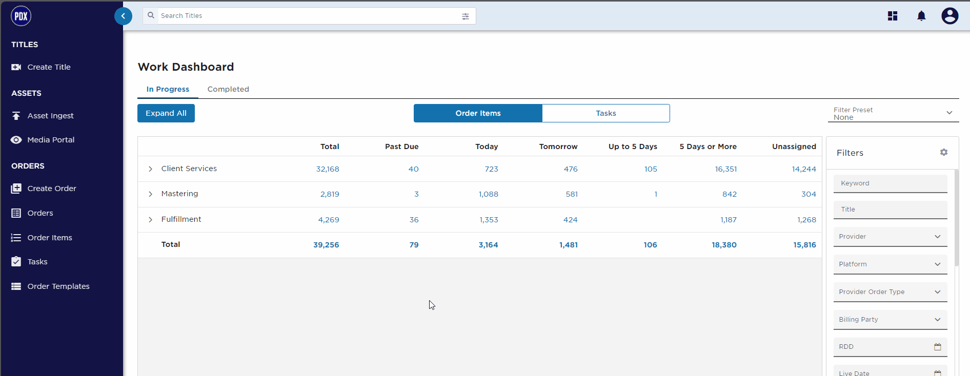
Task: Click total up to 5 days 106
Action: click(x=650, y=245)
